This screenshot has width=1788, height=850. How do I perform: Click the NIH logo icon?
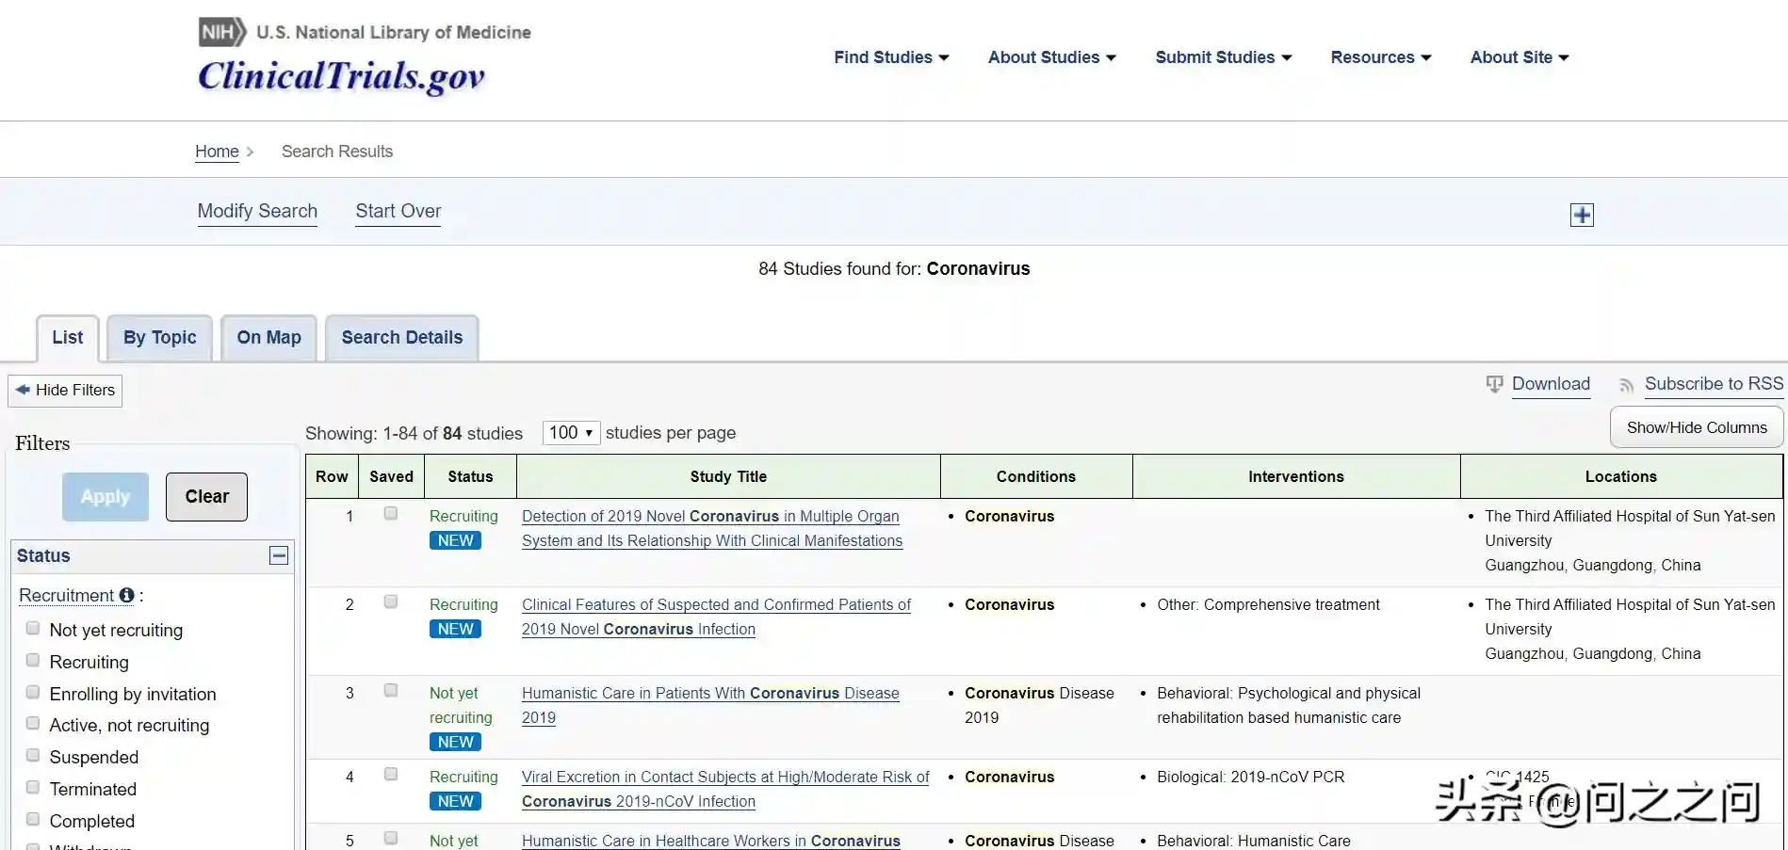coord(222,32)
